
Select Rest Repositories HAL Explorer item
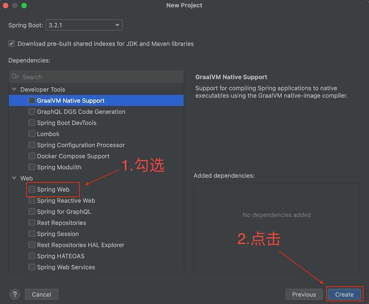pyautogui.click(x=81, y=245)
